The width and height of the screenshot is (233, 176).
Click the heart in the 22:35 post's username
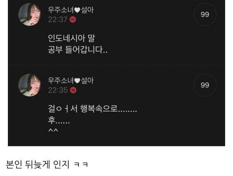coord(77,81)
